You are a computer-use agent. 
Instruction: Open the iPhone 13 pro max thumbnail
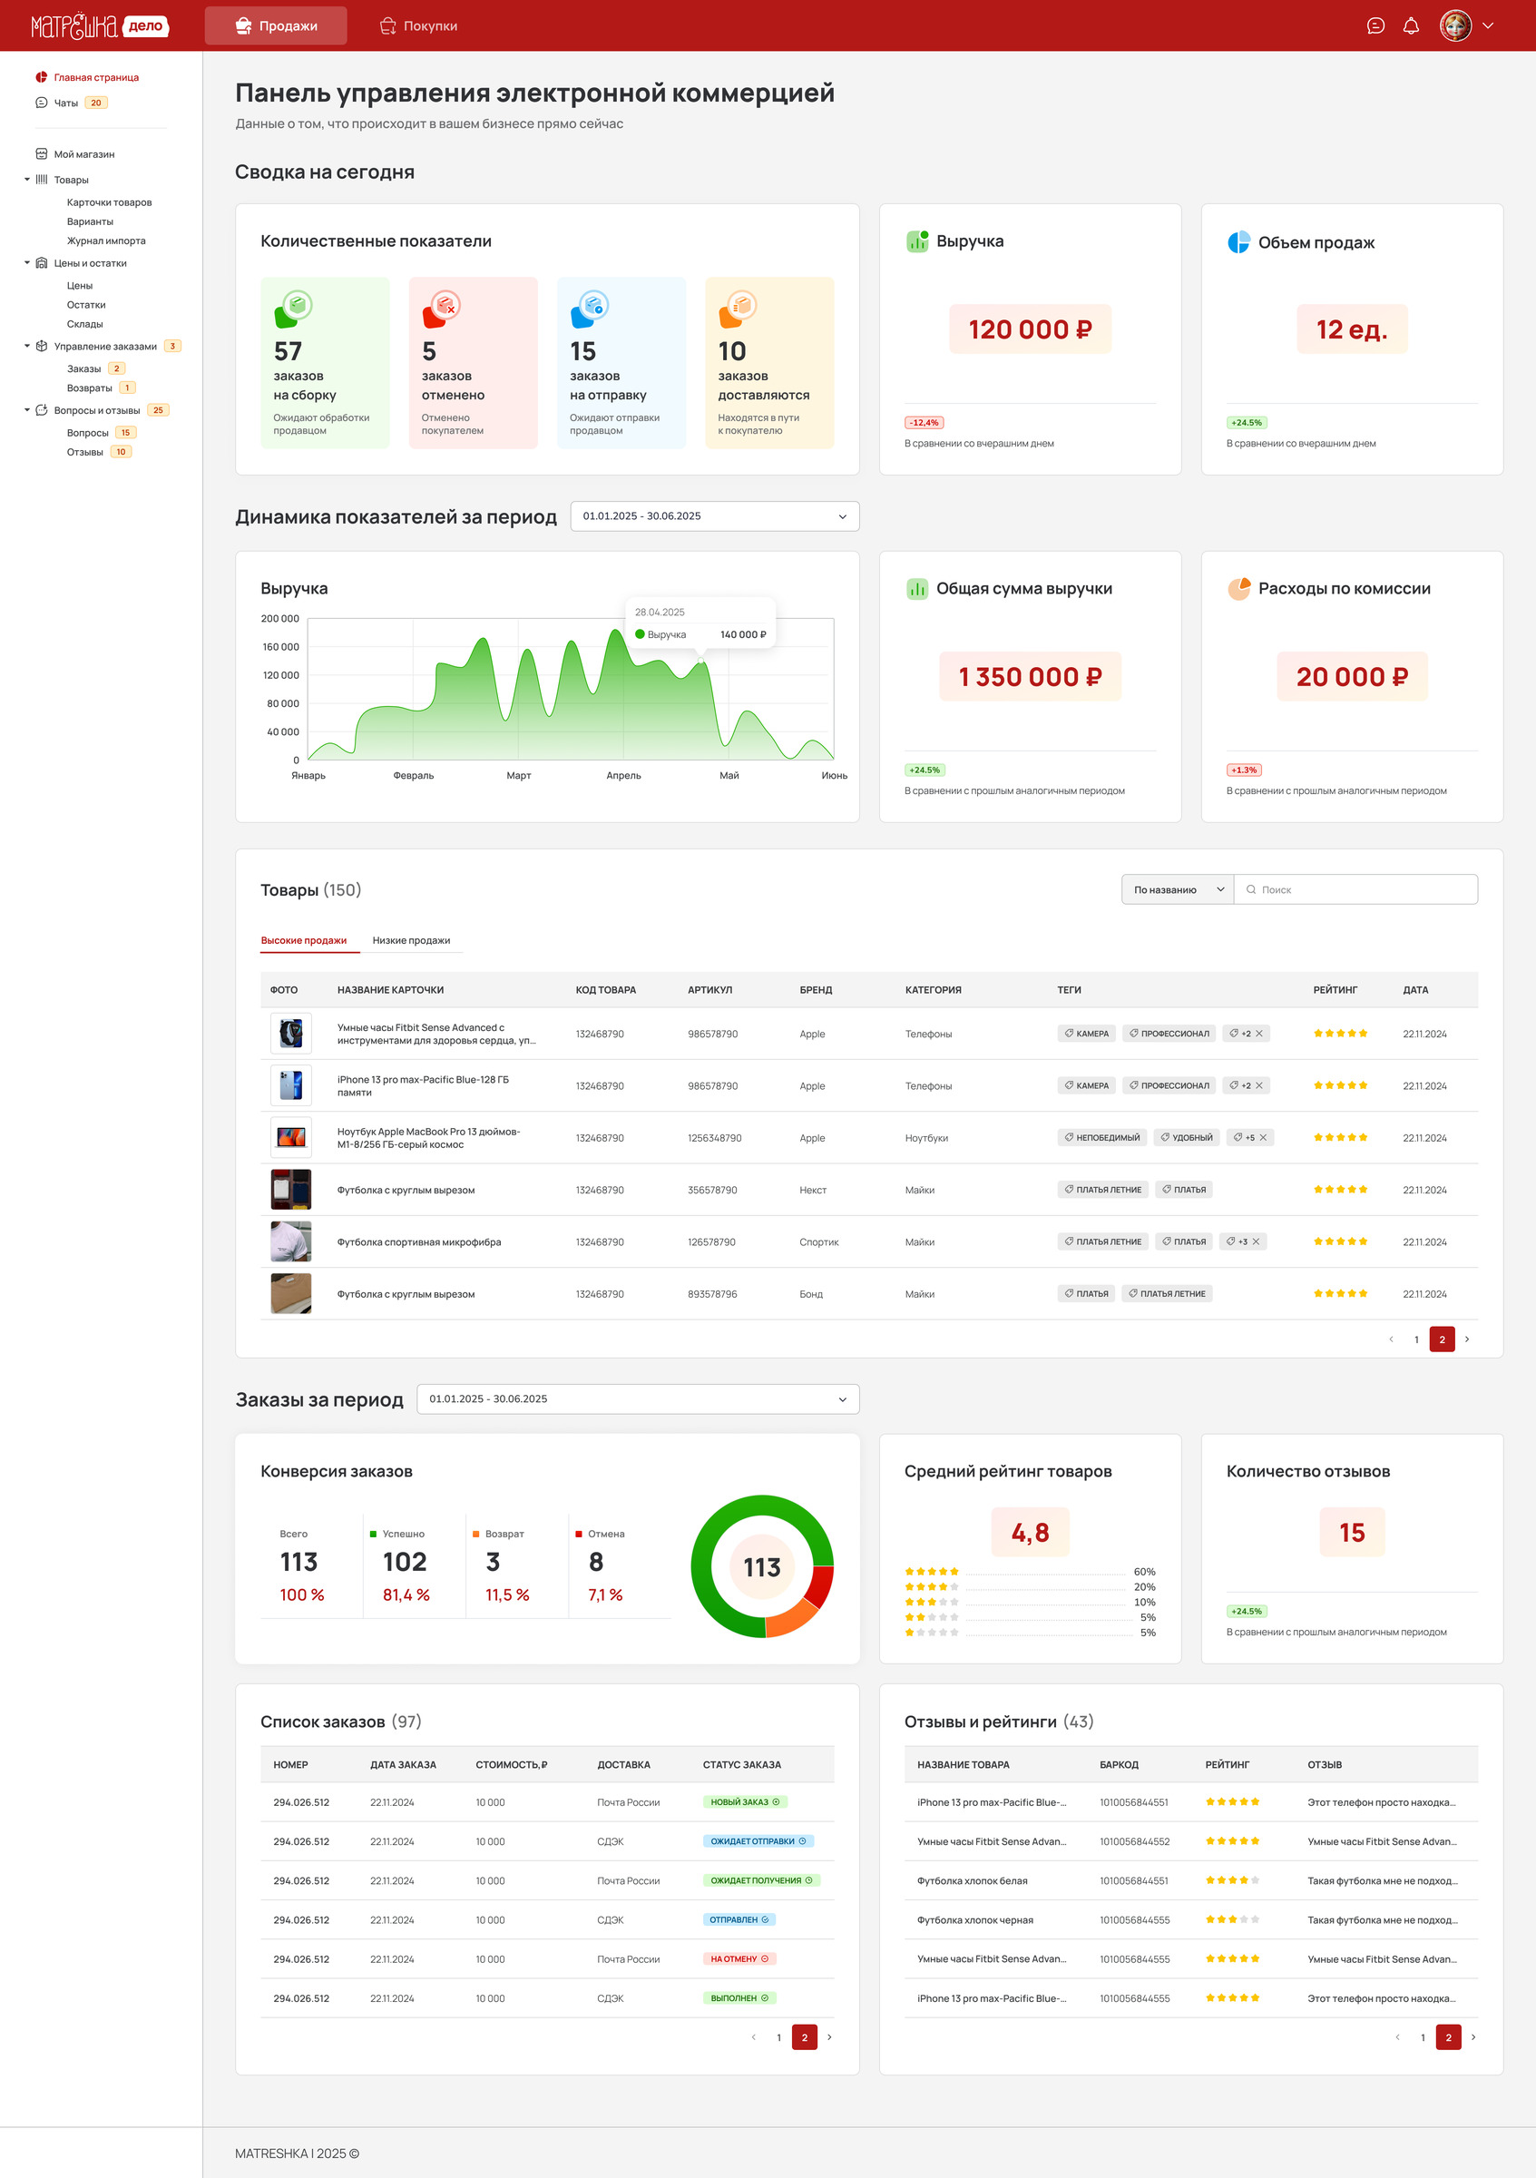tap(291, 1085)
